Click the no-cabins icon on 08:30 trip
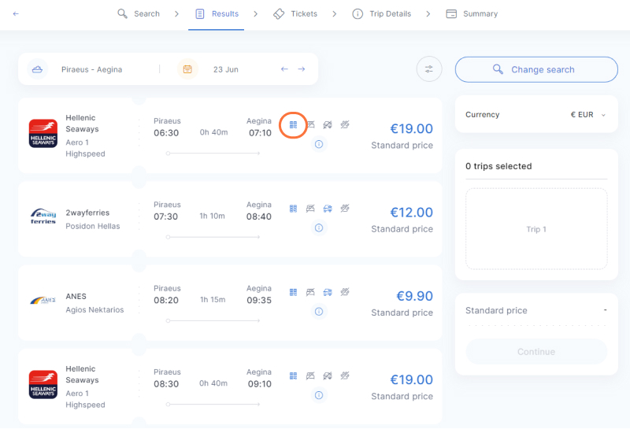This screenshot has height=429, width=630. pos(310,376)
